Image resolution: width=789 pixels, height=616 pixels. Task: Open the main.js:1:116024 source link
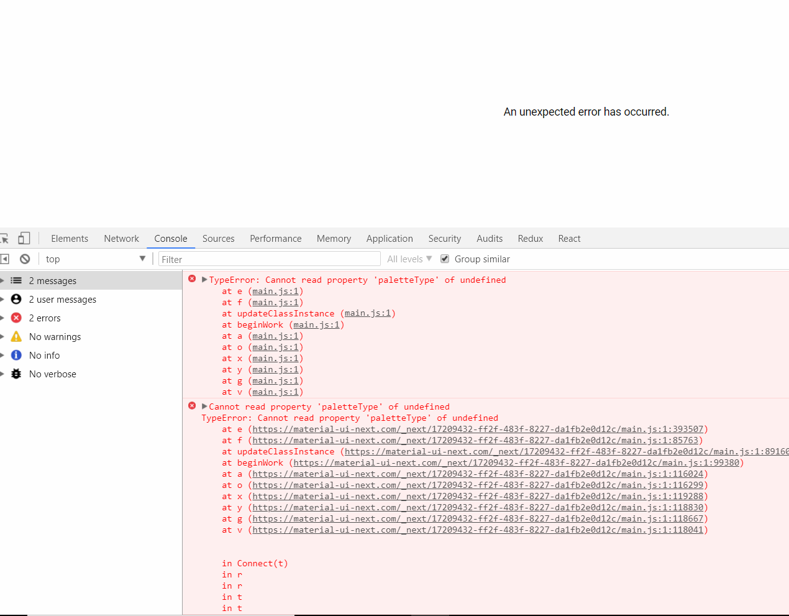click(x=478, y=474)
